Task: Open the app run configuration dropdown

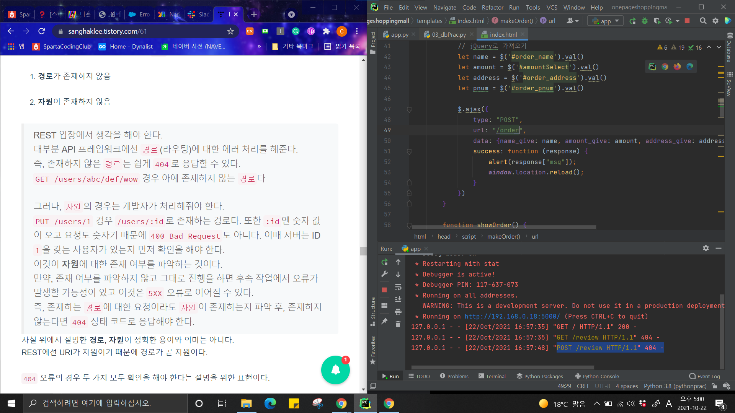Action: [606, 21]
